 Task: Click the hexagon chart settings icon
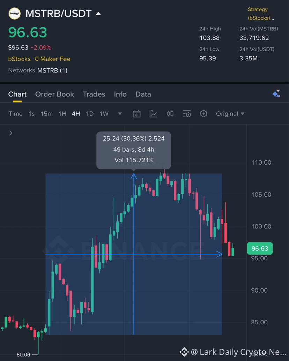click(x=203, y=113)
